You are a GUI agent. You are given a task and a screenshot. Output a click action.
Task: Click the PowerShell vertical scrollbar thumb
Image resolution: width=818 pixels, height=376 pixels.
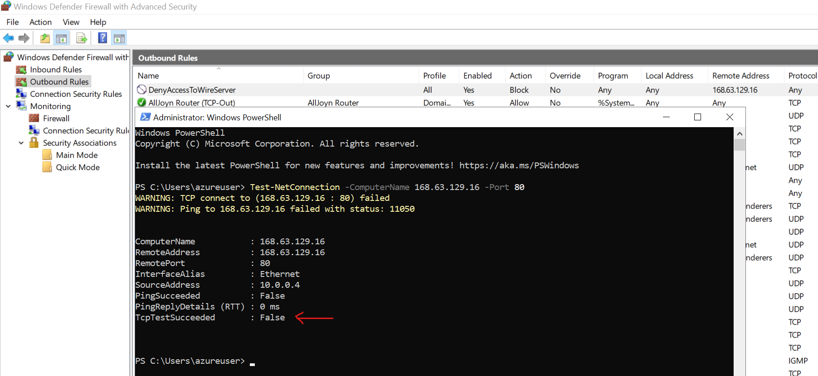pyautogui.click(x=740, y=145)
